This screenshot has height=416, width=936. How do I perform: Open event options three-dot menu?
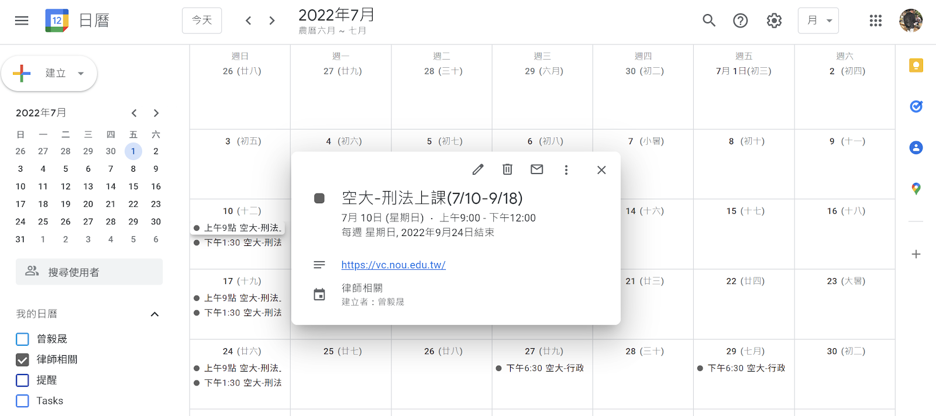click(x=566, y=169)
